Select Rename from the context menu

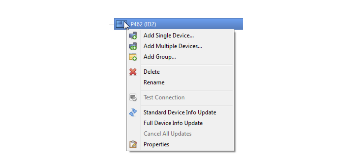[154, 82]
